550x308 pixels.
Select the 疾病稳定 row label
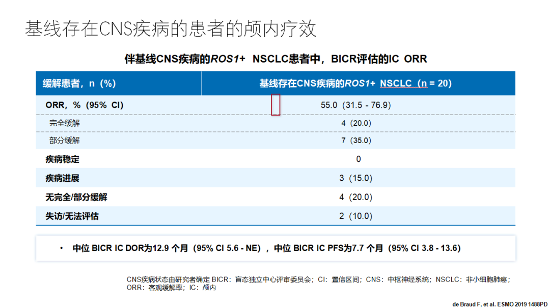(x=63, y=159)
